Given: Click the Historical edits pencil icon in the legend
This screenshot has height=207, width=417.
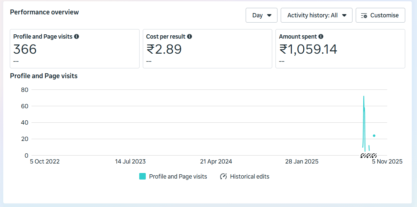Looking at the screenshot, I should tap(223, 176).
